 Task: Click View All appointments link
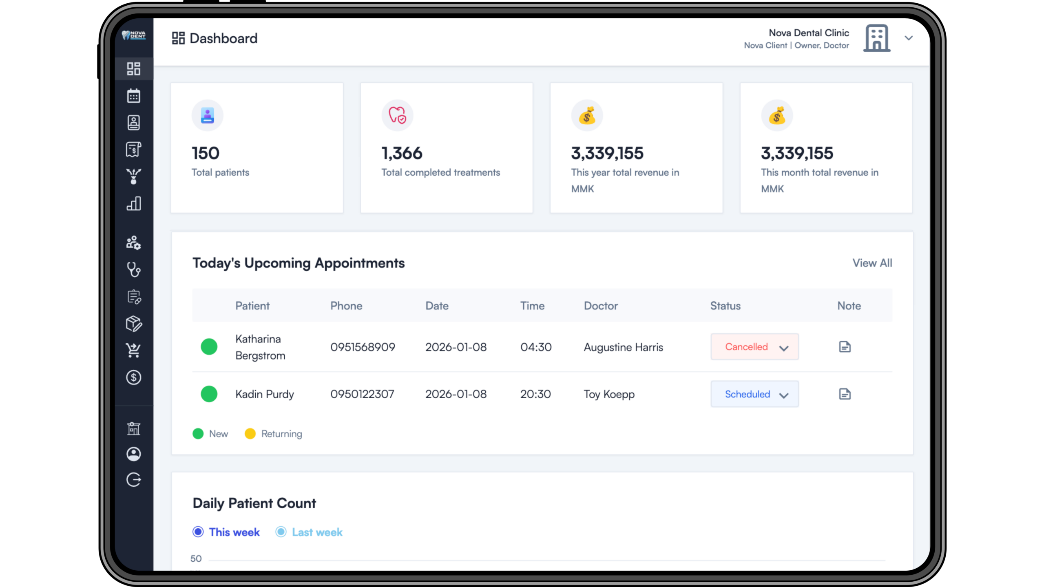[872, 263]
